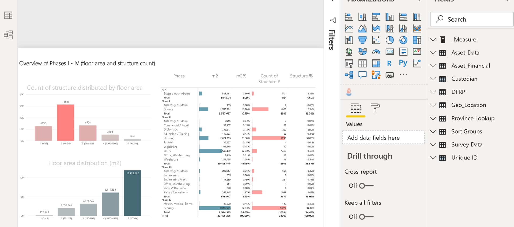
Task: Pick the R script visual
Action: tap(389, 63)
